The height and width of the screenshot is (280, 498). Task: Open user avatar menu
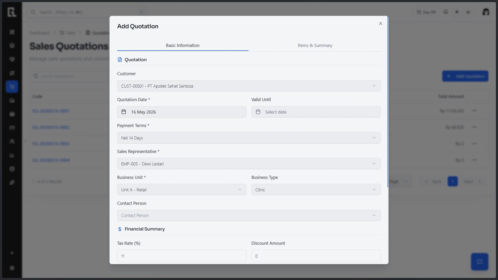[486, 12]
